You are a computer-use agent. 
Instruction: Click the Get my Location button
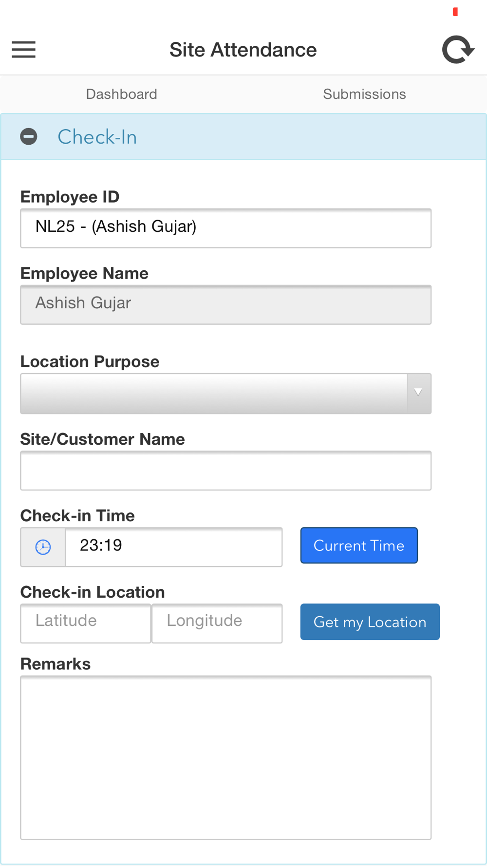tap(370, 622)
